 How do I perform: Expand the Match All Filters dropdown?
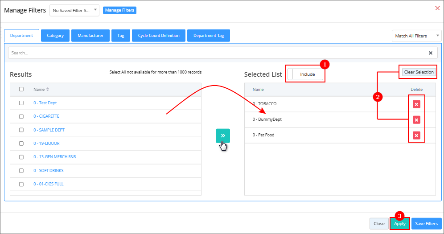(417, 36)
